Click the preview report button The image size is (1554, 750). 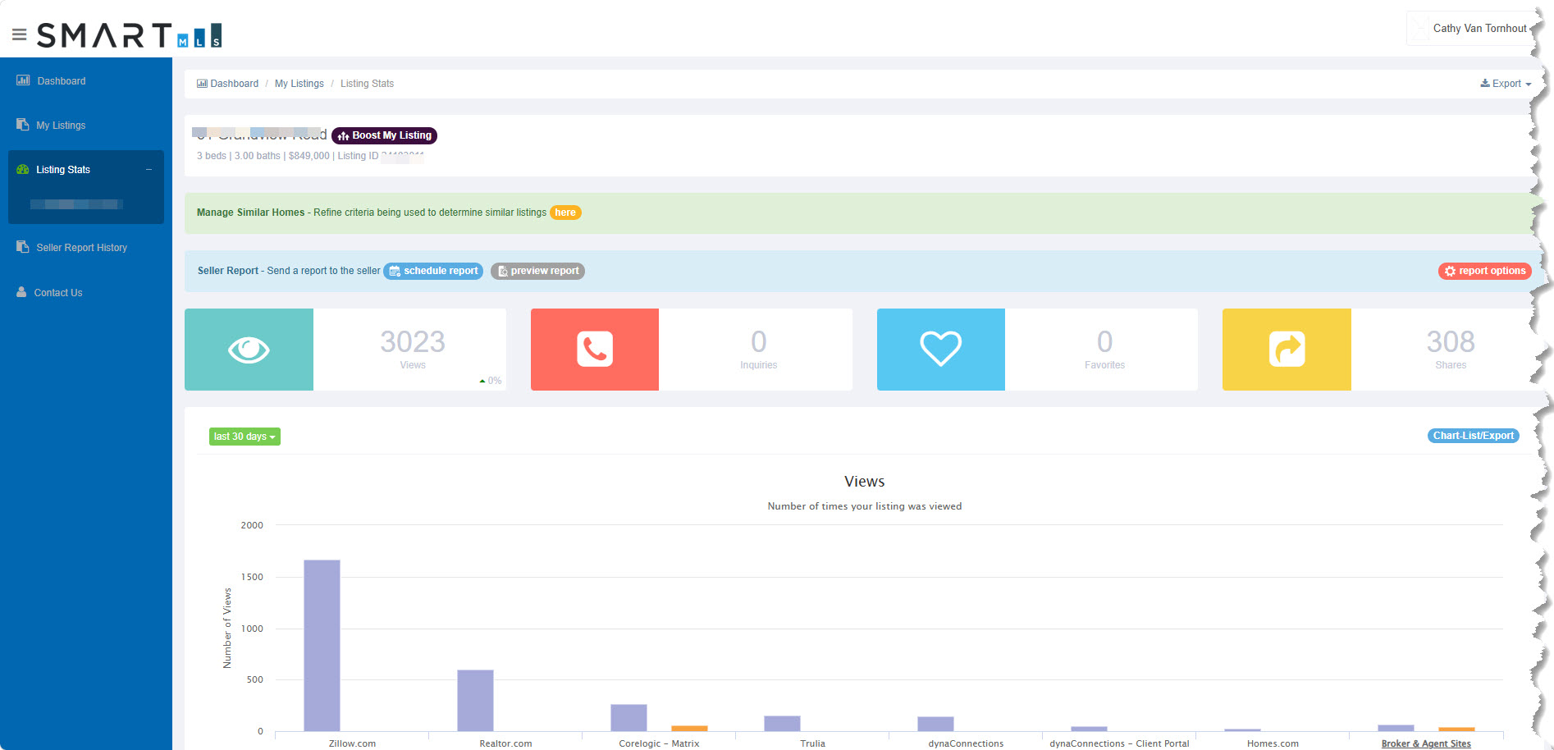537,271
